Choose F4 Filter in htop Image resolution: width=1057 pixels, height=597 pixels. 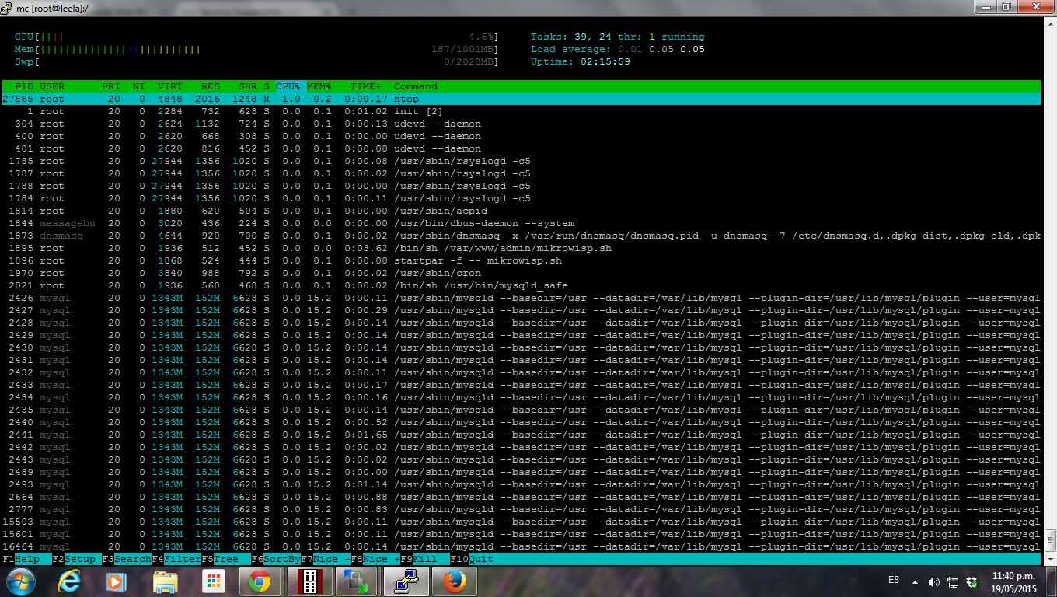pyautogui.click(x=176, y=559)
